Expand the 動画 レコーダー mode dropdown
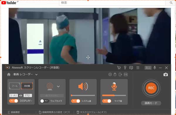Screen dimensions: 176x115 click(x=36, y=75)
